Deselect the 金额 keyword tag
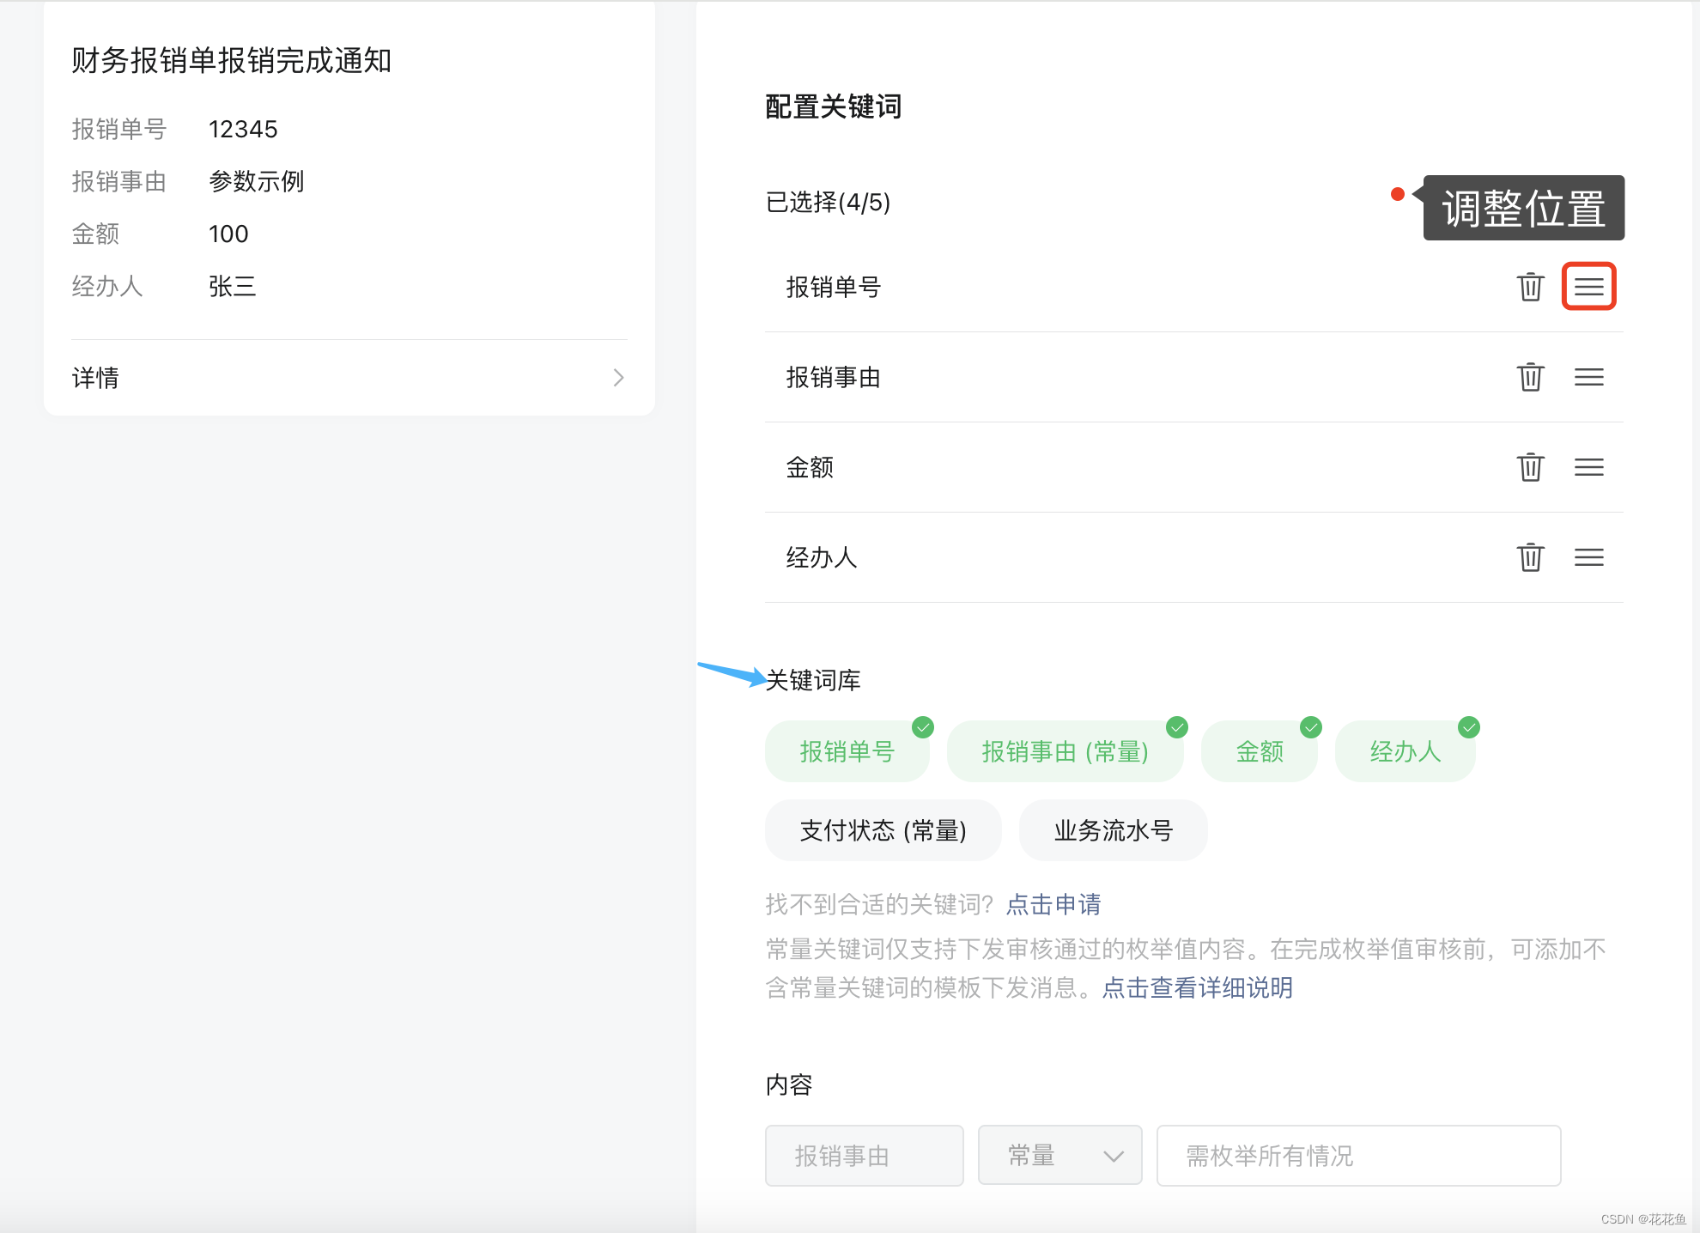Screen dimensions: 1700x1233 point(1259,751)
